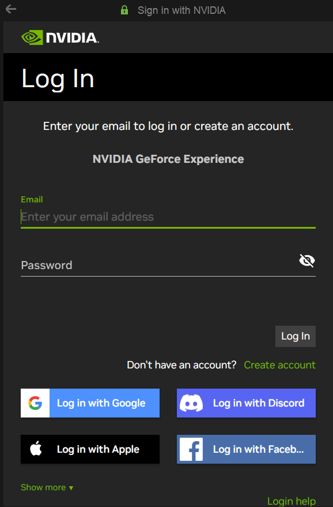Choose Log in with Google
This screenshot has width=333, height=507.
90,403
